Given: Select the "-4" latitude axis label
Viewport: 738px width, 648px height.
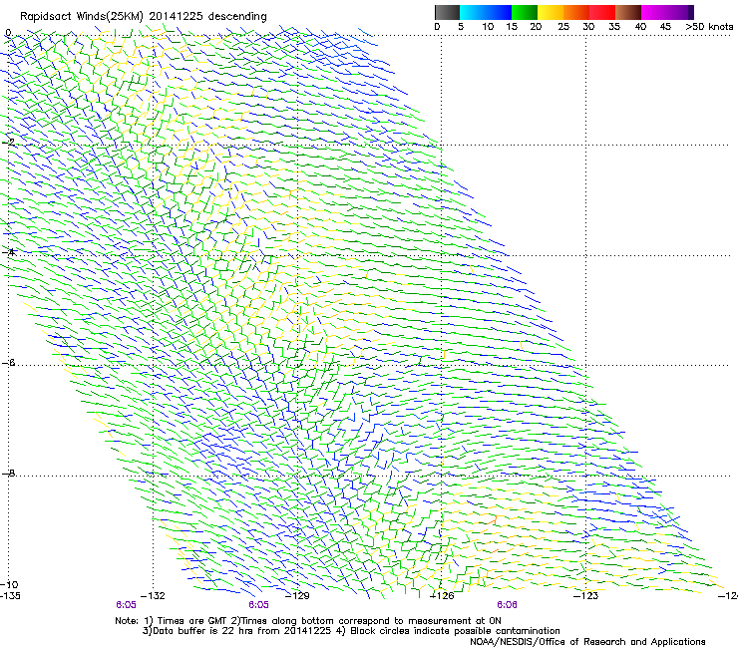Looking at the screenshot, I should point(8,252).
